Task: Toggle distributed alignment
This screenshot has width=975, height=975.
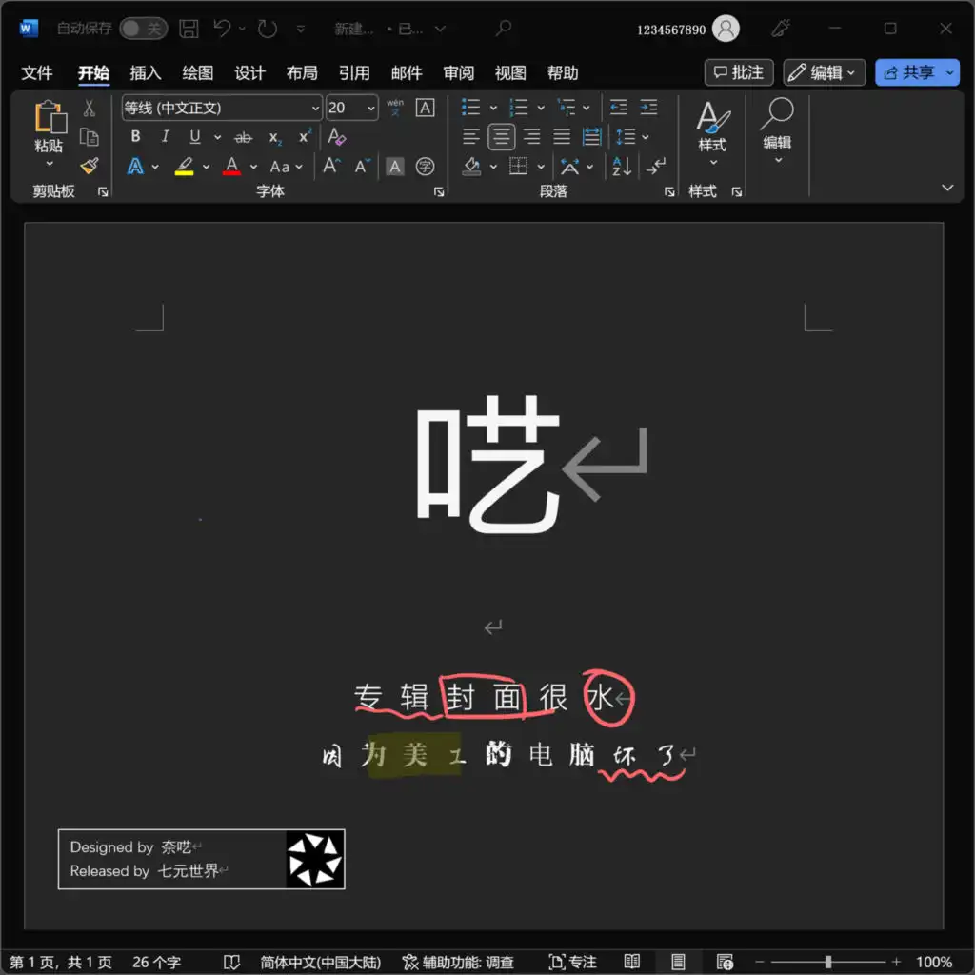Action: pyautogui.click(x=591, y=136)
